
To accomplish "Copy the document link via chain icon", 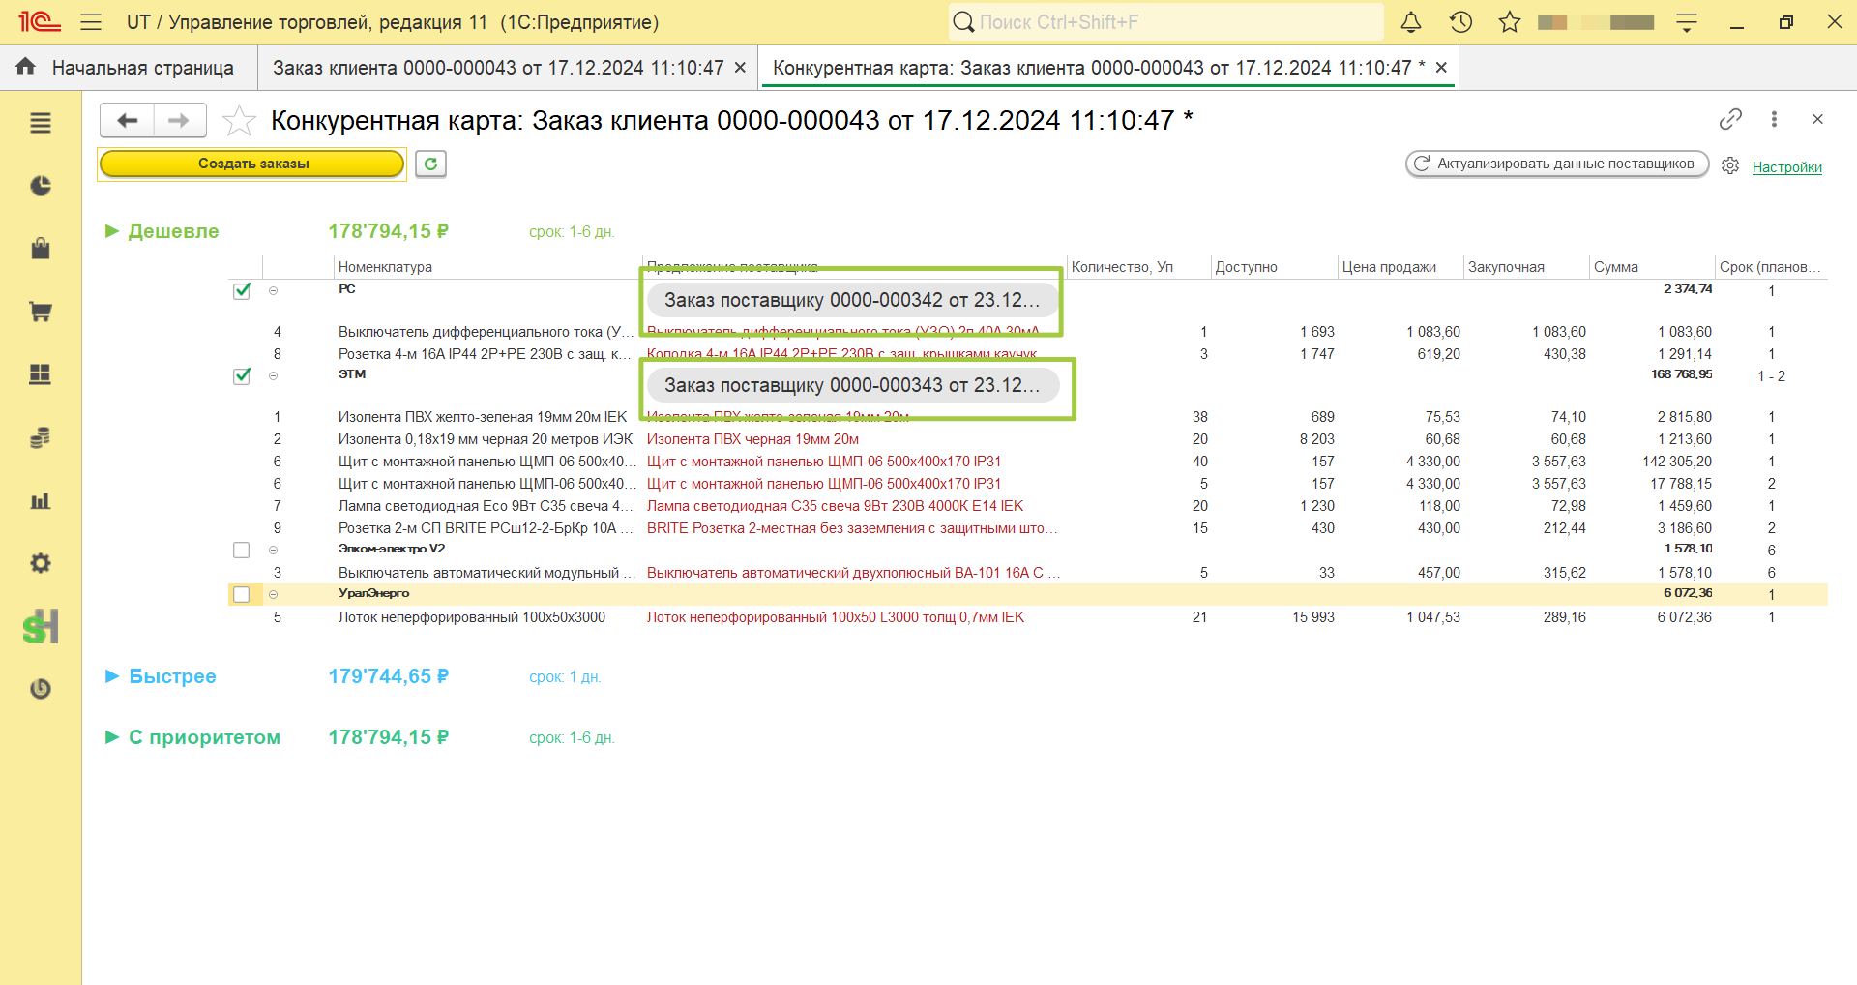I will tap(1730, 119).
